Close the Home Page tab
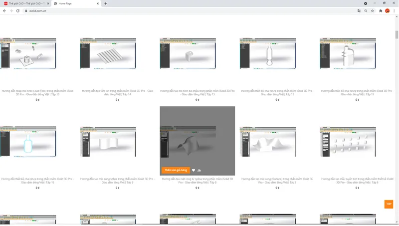The height and width of the screenshot is (226, 399). (98, 3)
